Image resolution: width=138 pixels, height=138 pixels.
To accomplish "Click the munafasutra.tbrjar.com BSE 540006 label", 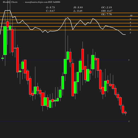I will coord(43,2).
